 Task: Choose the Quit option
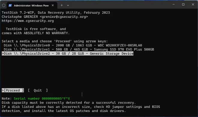click(38, 90)
